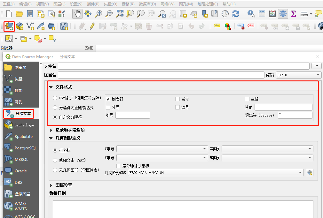Open the 数据库(D) menu

[147, 4]
